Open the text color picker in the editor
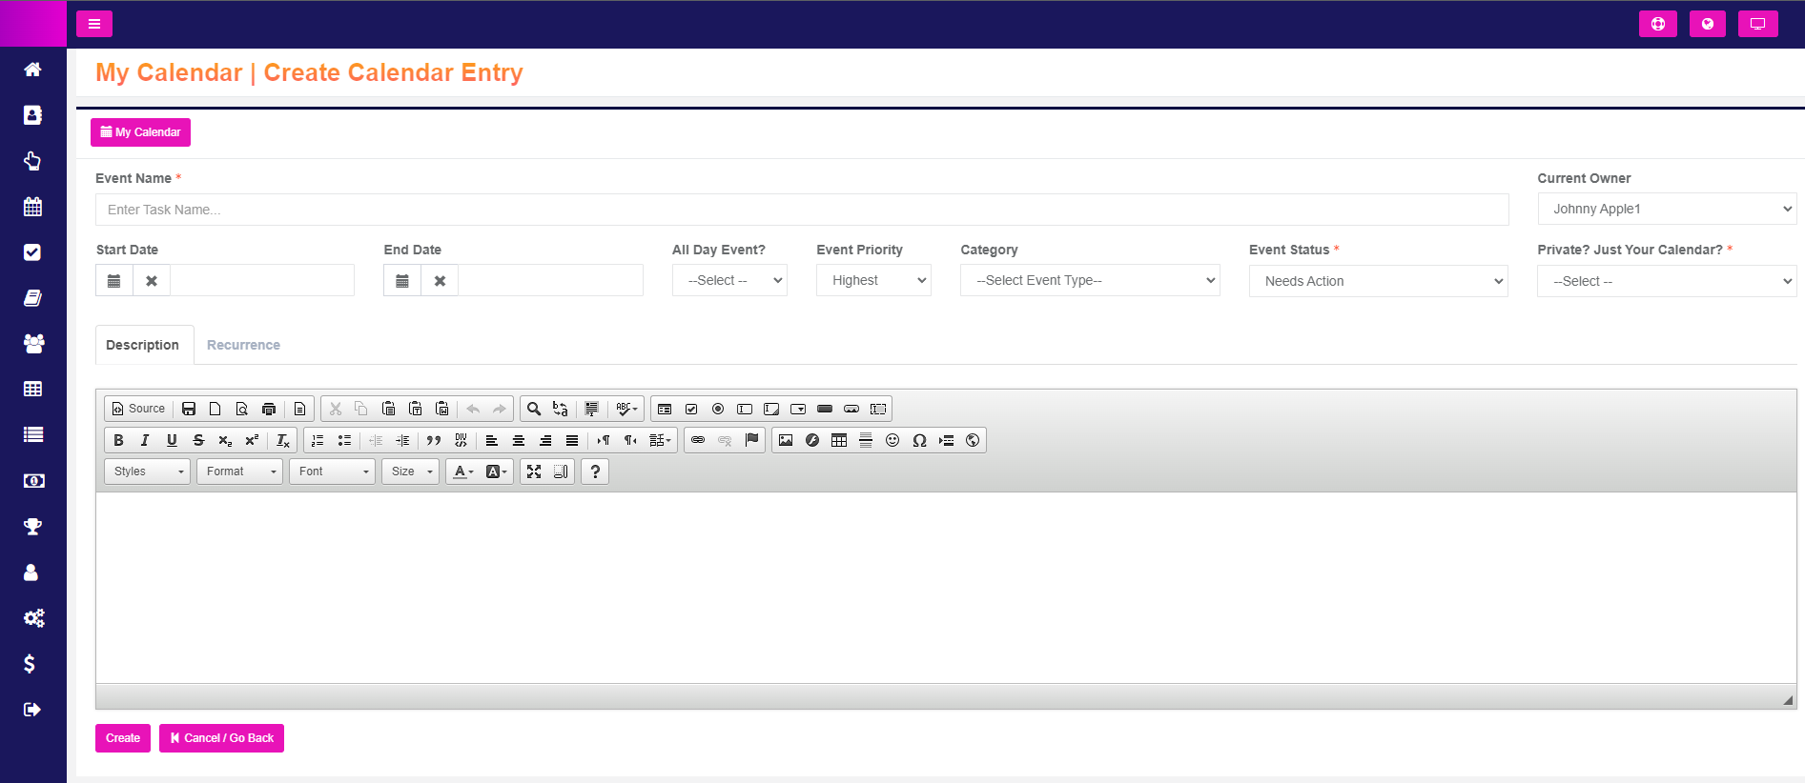Image resolution: width=1805 pixels, height=783 pixels. 463,472
